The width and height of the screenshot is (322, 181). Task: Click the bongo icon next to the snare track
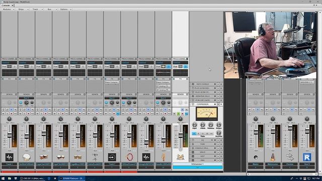point(44,157)
